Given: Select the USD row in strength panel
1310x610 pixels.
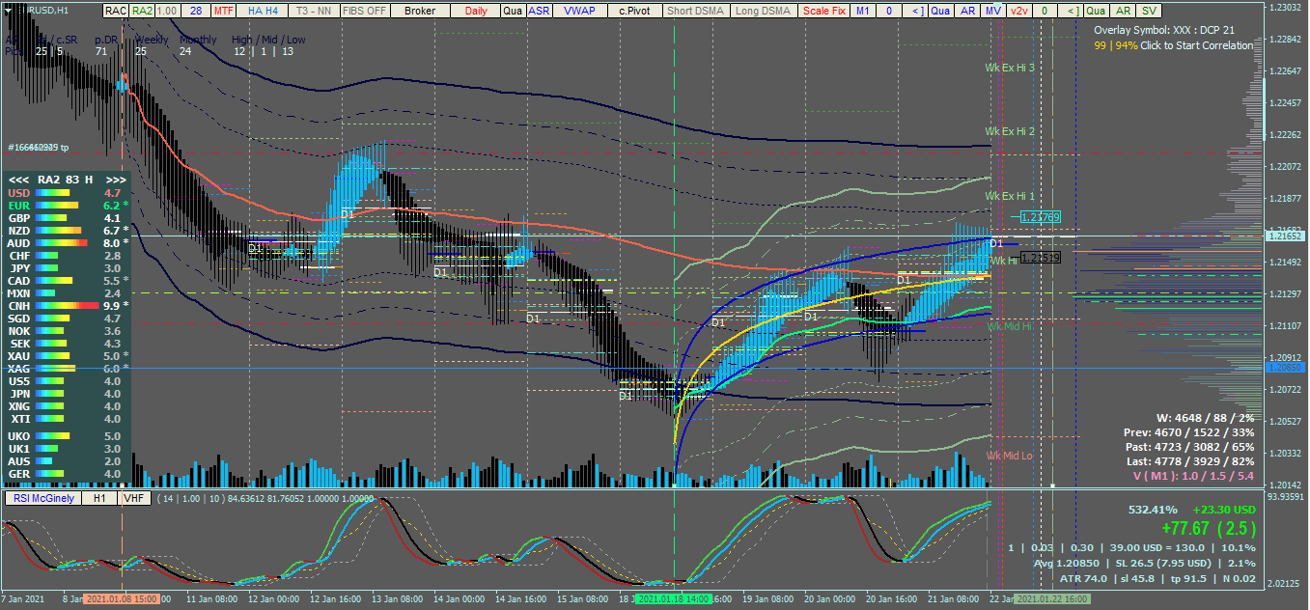Looking at the screenshot, I should point(66,193).
